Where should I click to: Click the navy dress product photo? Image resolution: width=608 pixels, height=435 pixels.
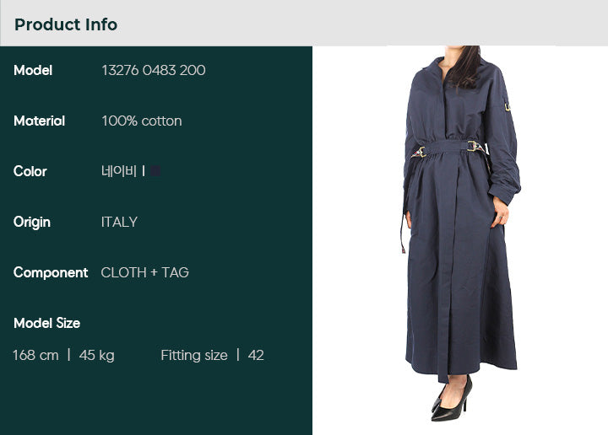tap(460, 234)
